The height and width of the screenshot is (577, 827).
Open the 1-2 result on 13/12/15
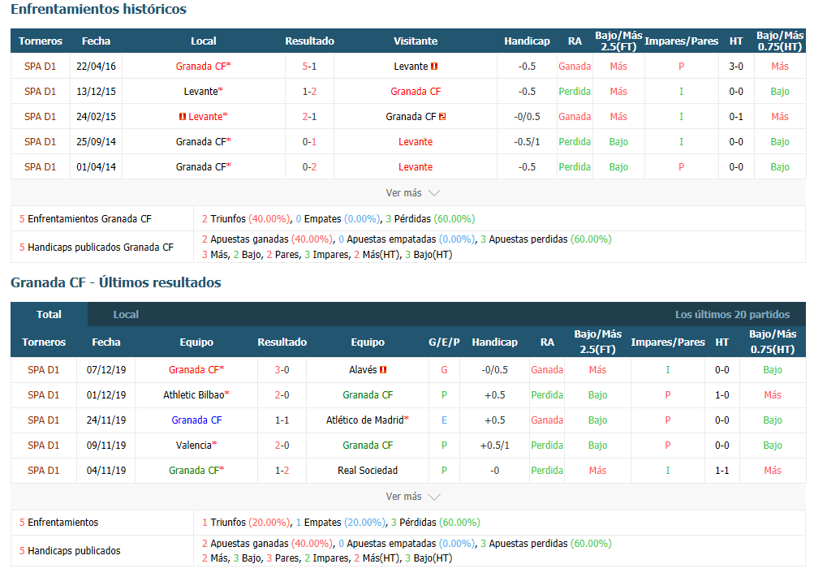[309, 92]
